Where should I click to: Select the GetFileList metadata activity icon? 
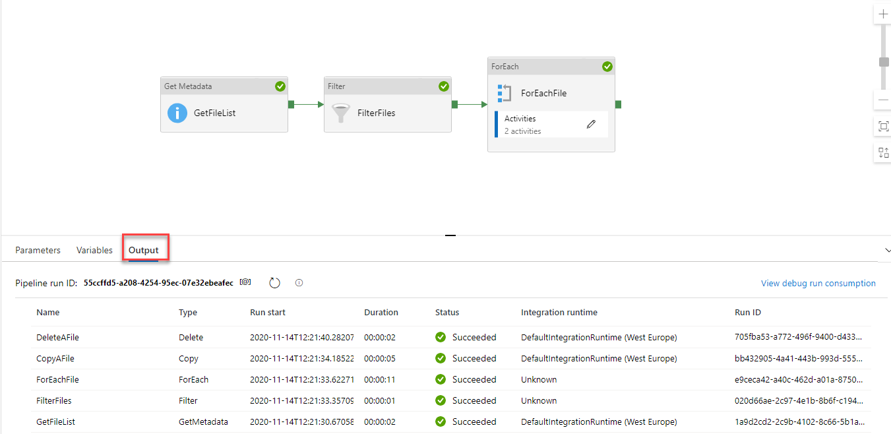click(177, 113)
